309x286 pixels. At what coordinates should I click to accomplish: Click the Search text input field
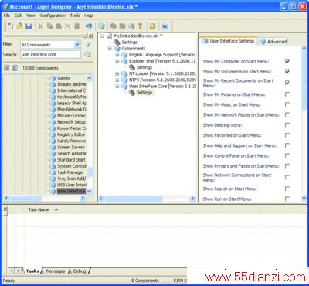coord(50,54)
